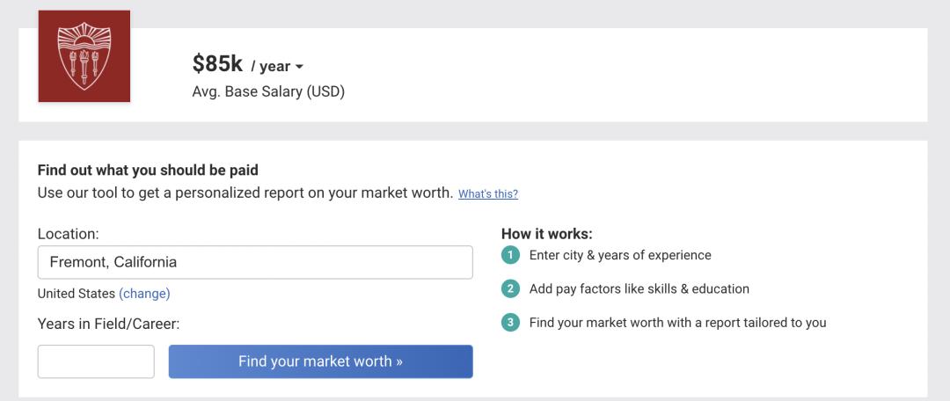This screenshot has height=401, width=950.
Task: Click 'Find your market worth with a report' step text
Action: click(x=677, y=322)
